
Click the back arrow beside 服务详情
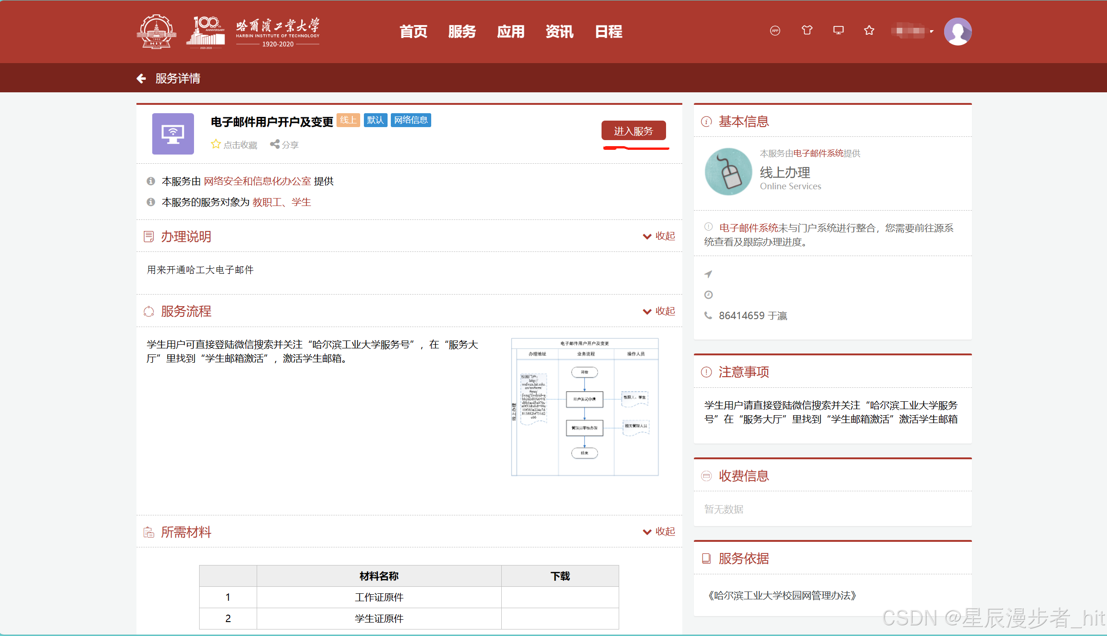(x=142, y=78)
